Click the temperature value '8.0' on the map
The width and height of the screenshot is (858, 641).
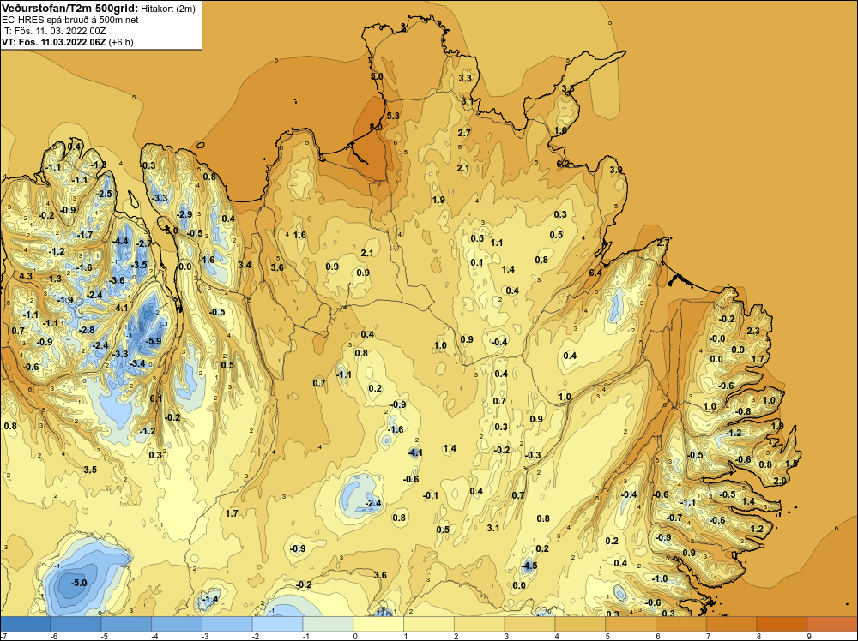376,127
